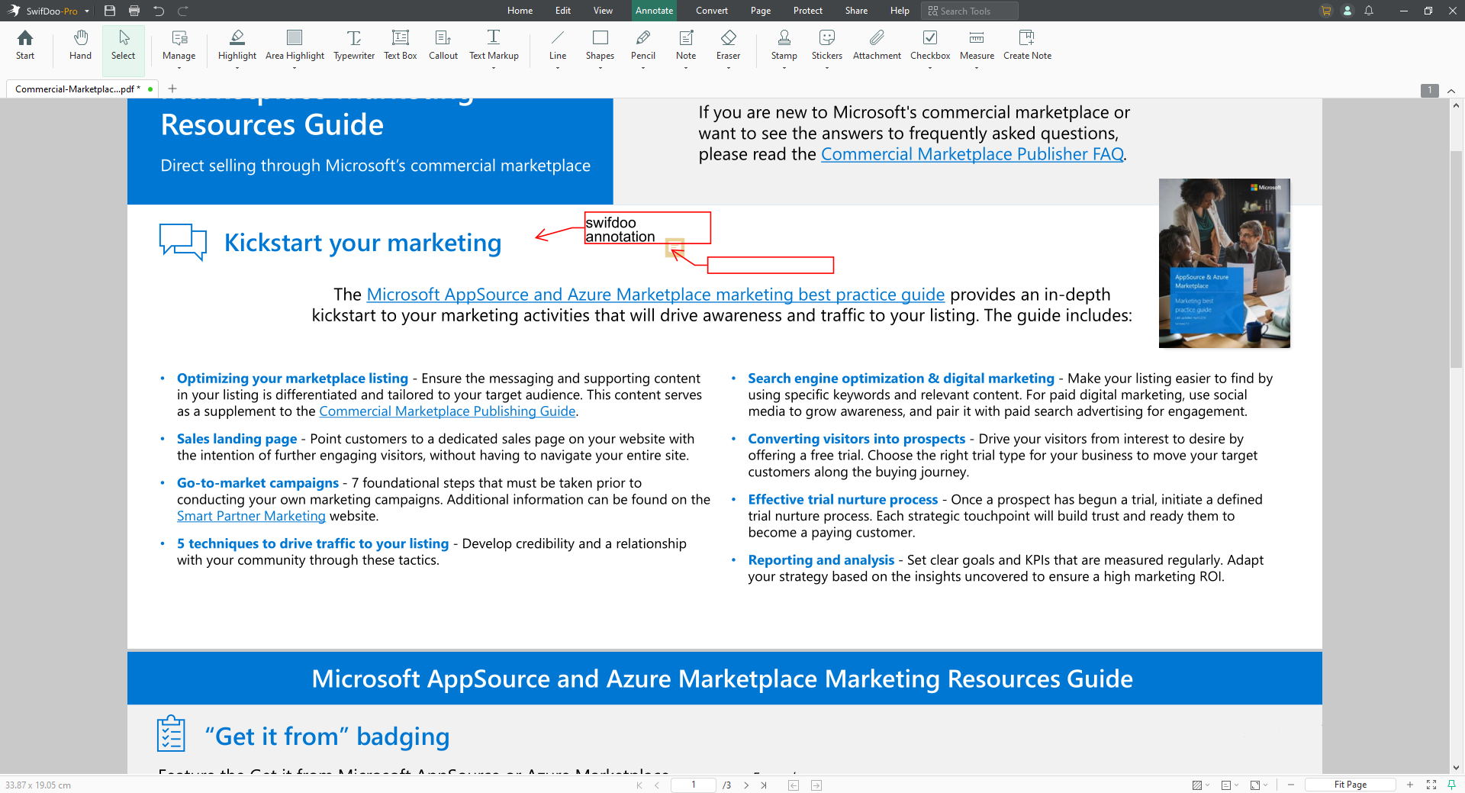Select the Callout tool
This screenshot has height=793, width=1465.
pos(443,45)
